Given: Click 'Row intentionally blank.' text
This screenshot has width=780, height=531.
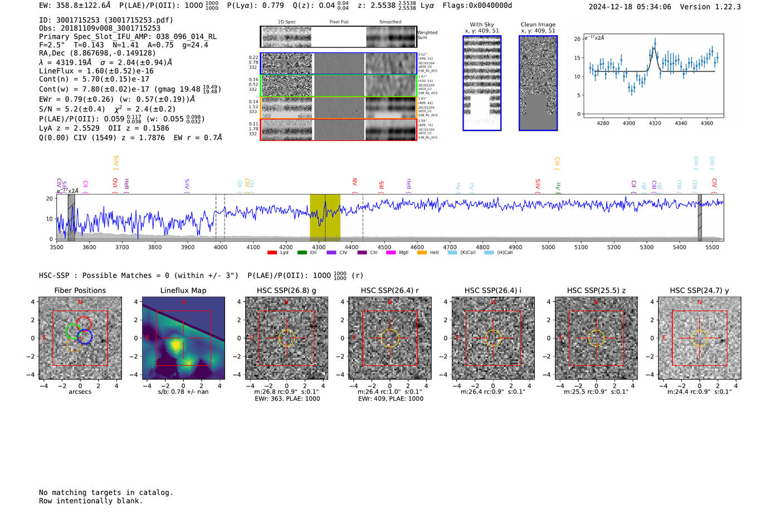Looking at the screenshot, I should point(91,501).
